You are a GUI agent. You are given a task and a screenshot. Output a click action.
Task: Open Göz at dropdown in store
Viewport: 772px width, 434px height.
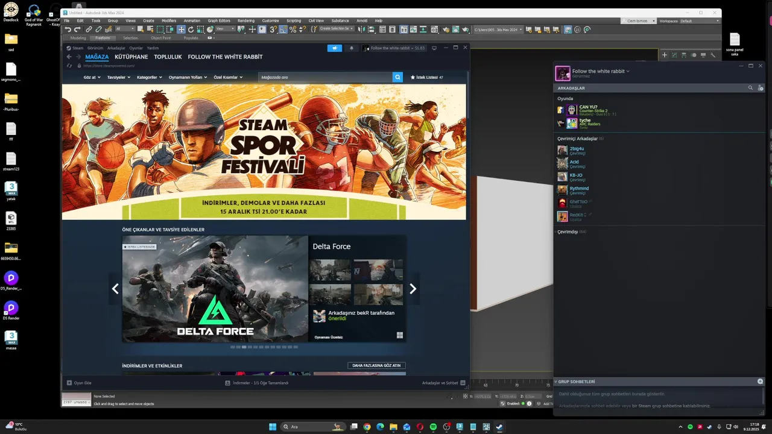[x=92, y=77]
